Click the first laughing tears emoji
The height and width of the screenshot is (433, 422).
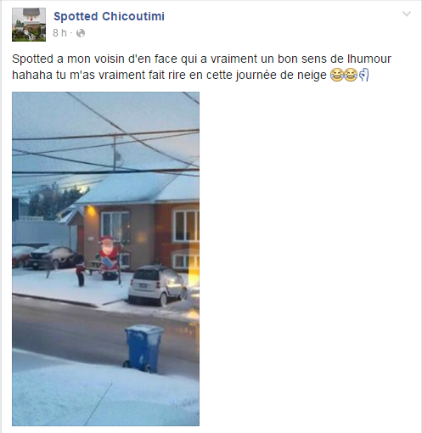(x=337, y=75)
